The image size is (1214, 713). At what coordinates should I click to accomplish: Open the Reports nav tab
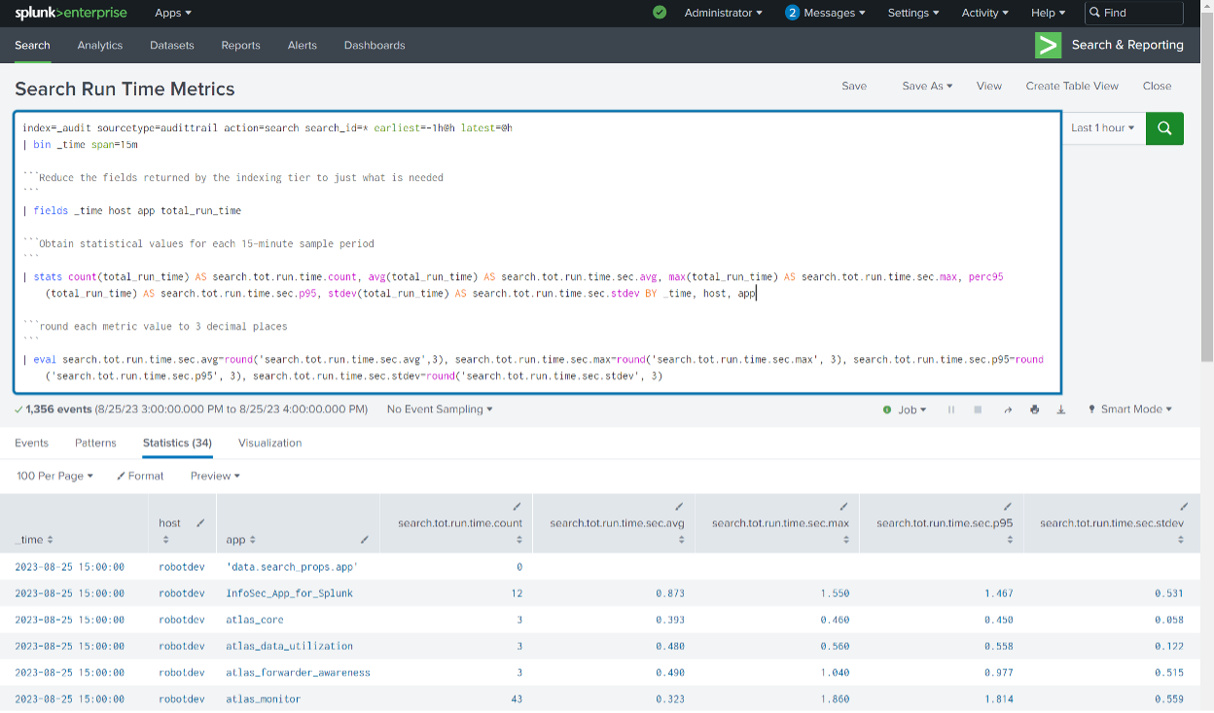240,45
